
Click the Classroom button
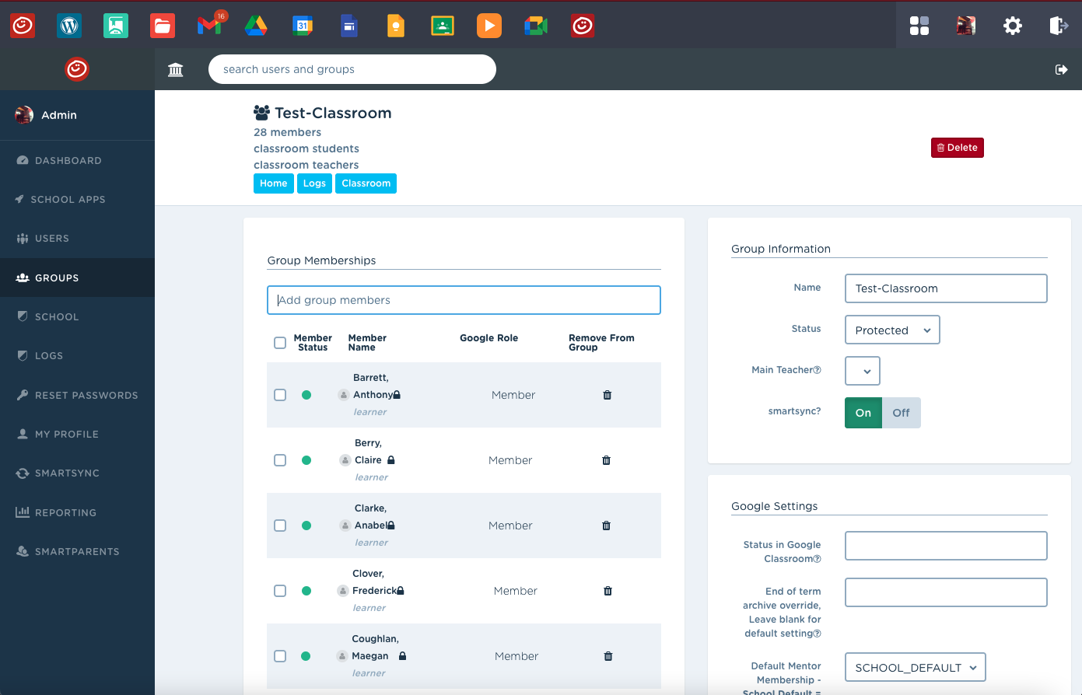click(x=366, y=183)
